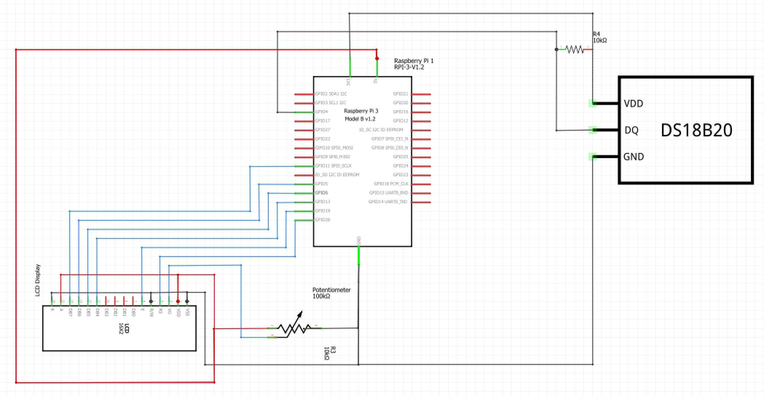
Task: Select the GPIO12 pin label
Action: click(401, 121)
